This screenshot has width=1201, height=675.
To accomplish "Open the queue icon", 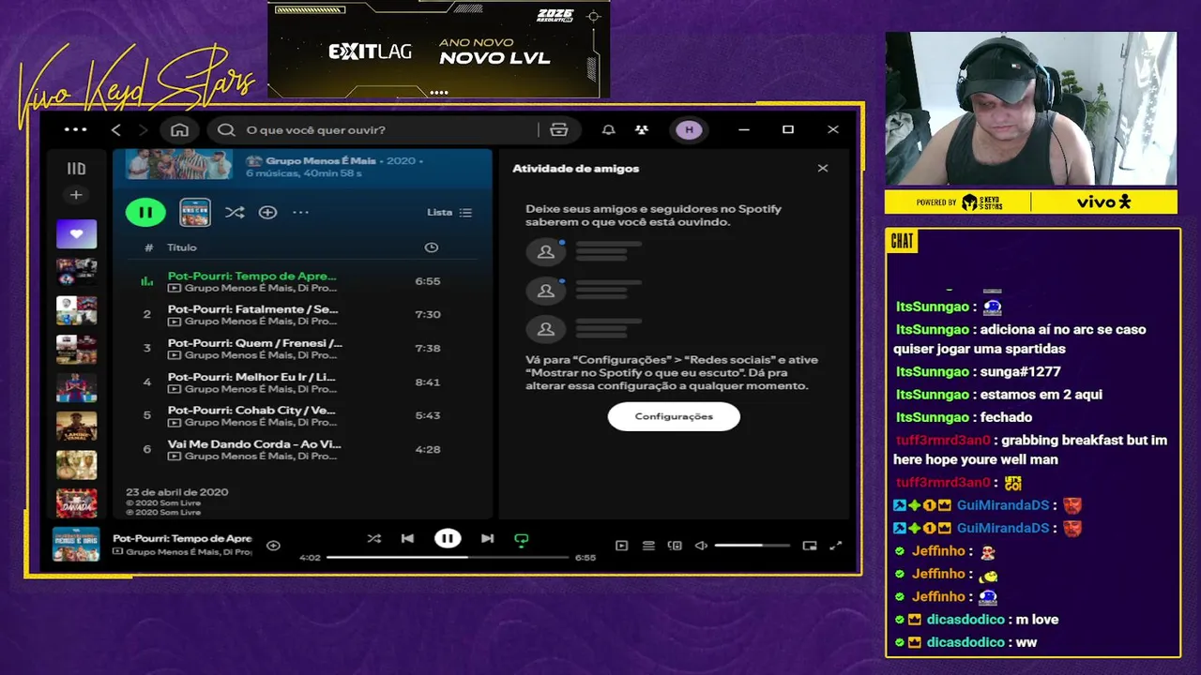I will coord(648,546).
